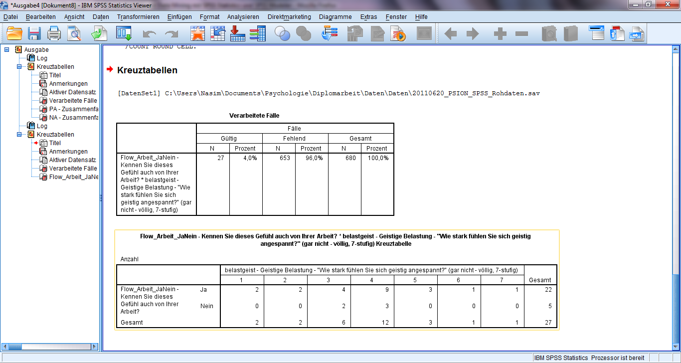The width and height of the screenshot is (681, 363).
Task: Click the Select Last Output icon
Action: 330,33
